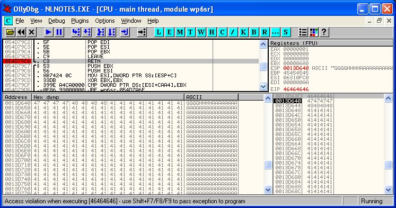Click hex dump pane scrollbar thumb

click(x=268, y=165)
